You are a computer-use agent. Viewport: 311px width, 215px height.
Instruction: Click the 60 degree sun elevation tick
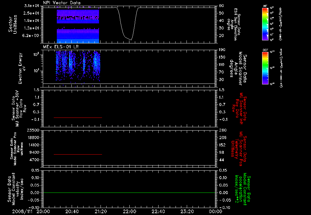point(221,6)
